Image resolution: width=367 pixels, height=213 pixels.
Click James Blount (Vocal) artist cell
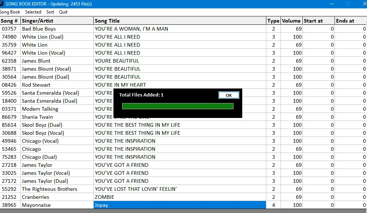(x=57, y=69)
